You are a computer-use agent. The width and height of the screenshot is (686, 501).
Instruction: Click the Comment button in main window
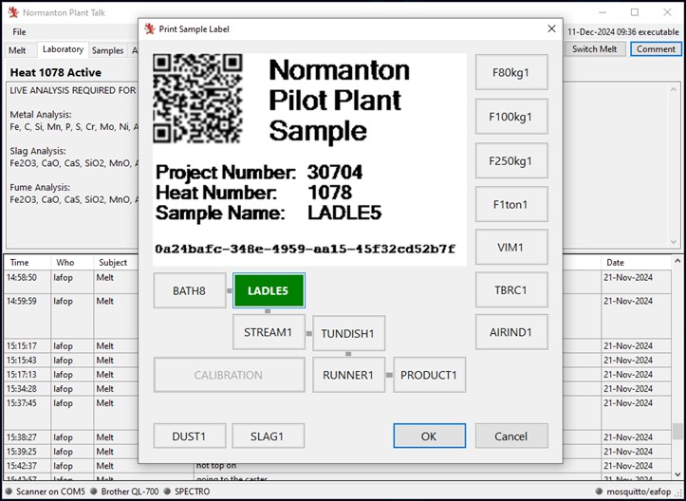point(656,49)
